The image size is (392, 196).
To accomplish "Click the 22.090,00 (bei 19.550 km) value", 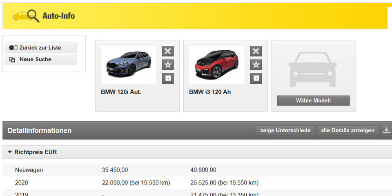I will 136,183.
